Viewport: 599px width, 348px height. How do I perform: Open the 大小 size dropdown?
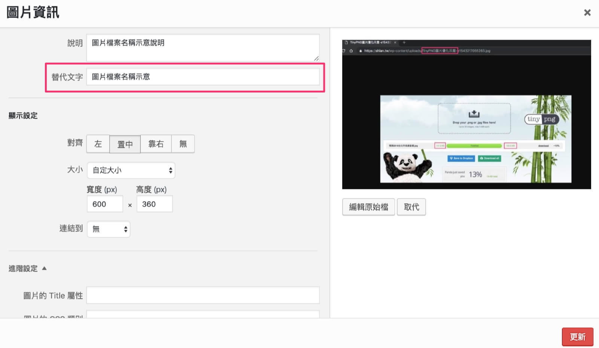coord(131,170)
